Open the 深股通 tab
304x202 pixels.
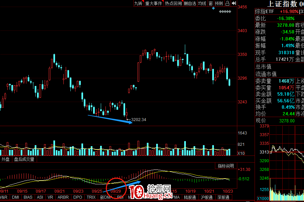tap(223, 197)
